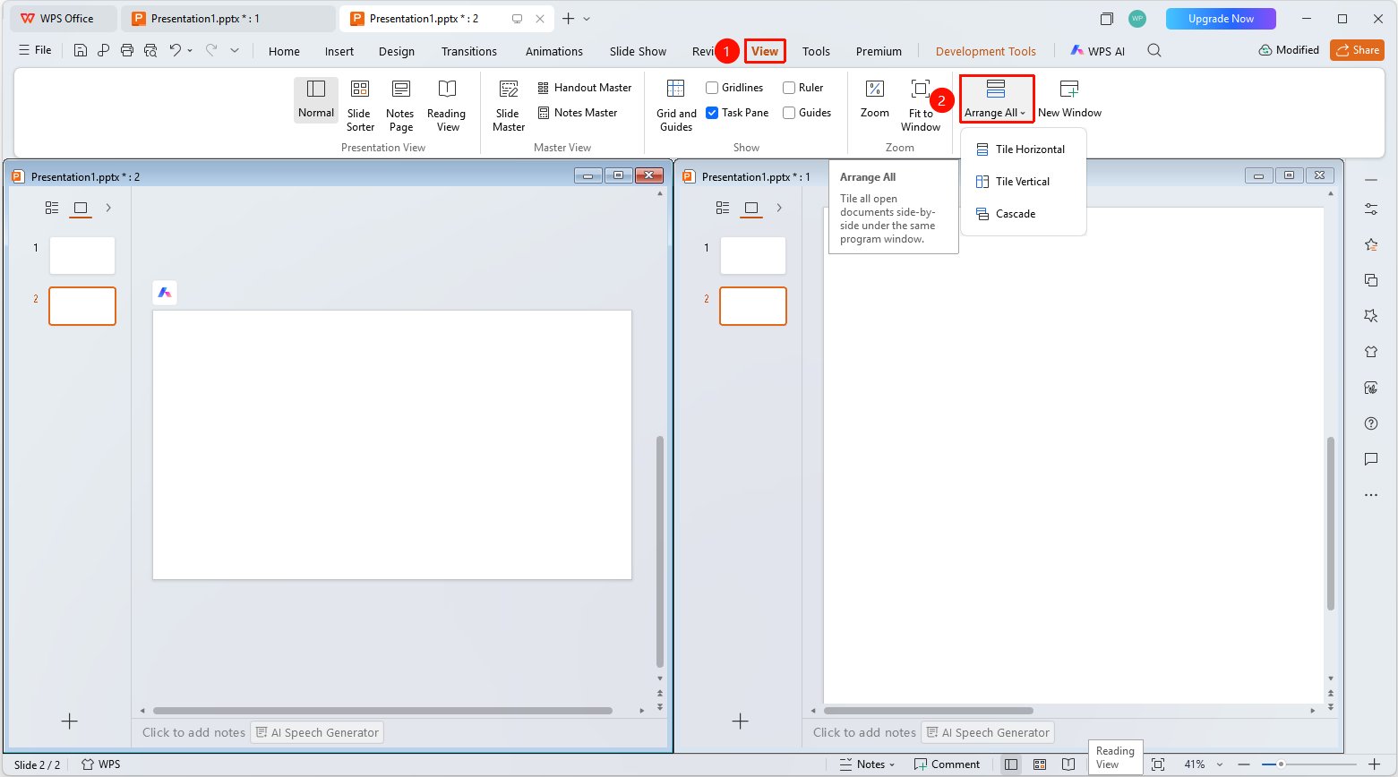Open the Slide Master
1398x777 pixels.
509,105
